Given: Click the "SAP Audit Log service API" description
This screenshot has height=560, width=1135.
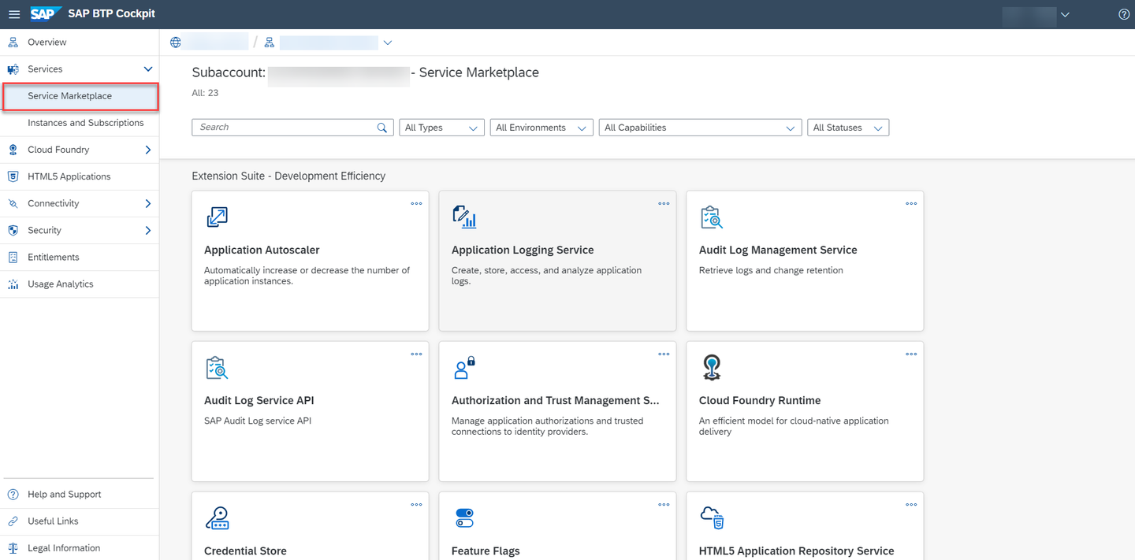Looking at the screenshot, I should tap(258, 421).
